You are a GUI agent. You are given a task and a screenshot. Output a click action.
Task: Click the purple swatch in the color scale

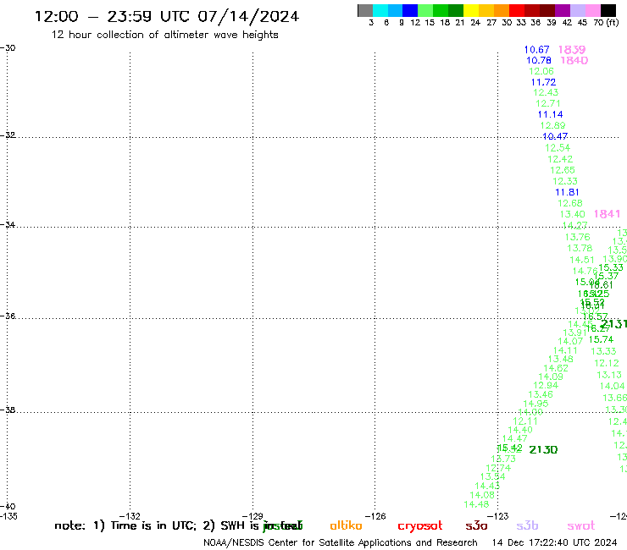coord(563,10)
